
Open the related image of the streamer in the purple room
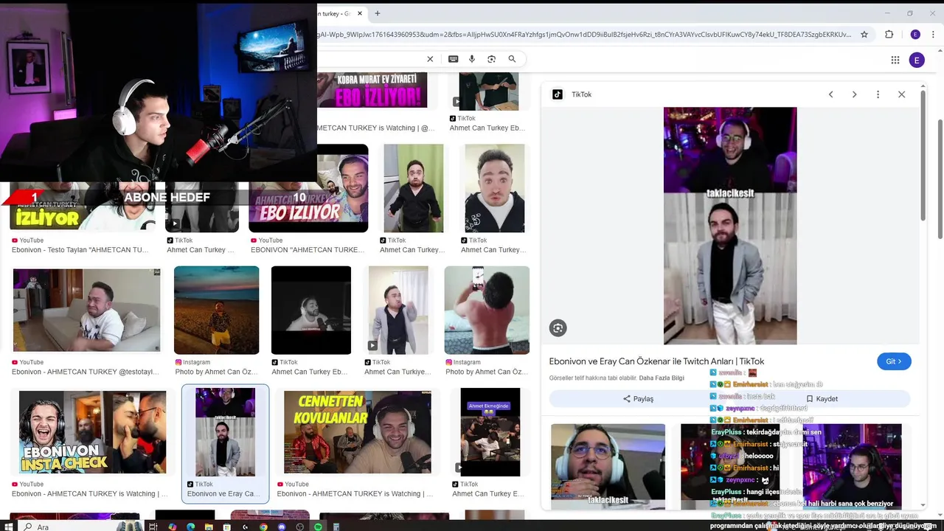click(852, 465)
